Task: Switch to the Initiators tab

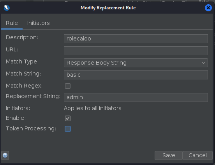Action: point(39,23)
